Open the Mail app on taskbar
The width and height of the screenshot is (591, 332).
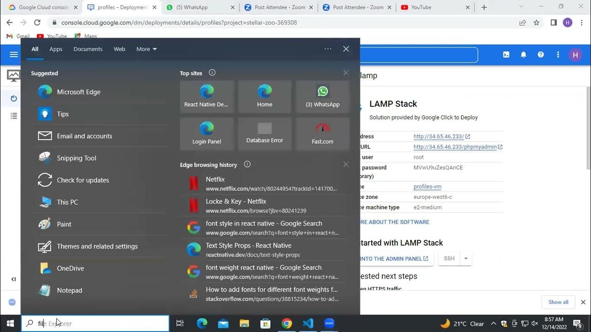pos(223,324)
